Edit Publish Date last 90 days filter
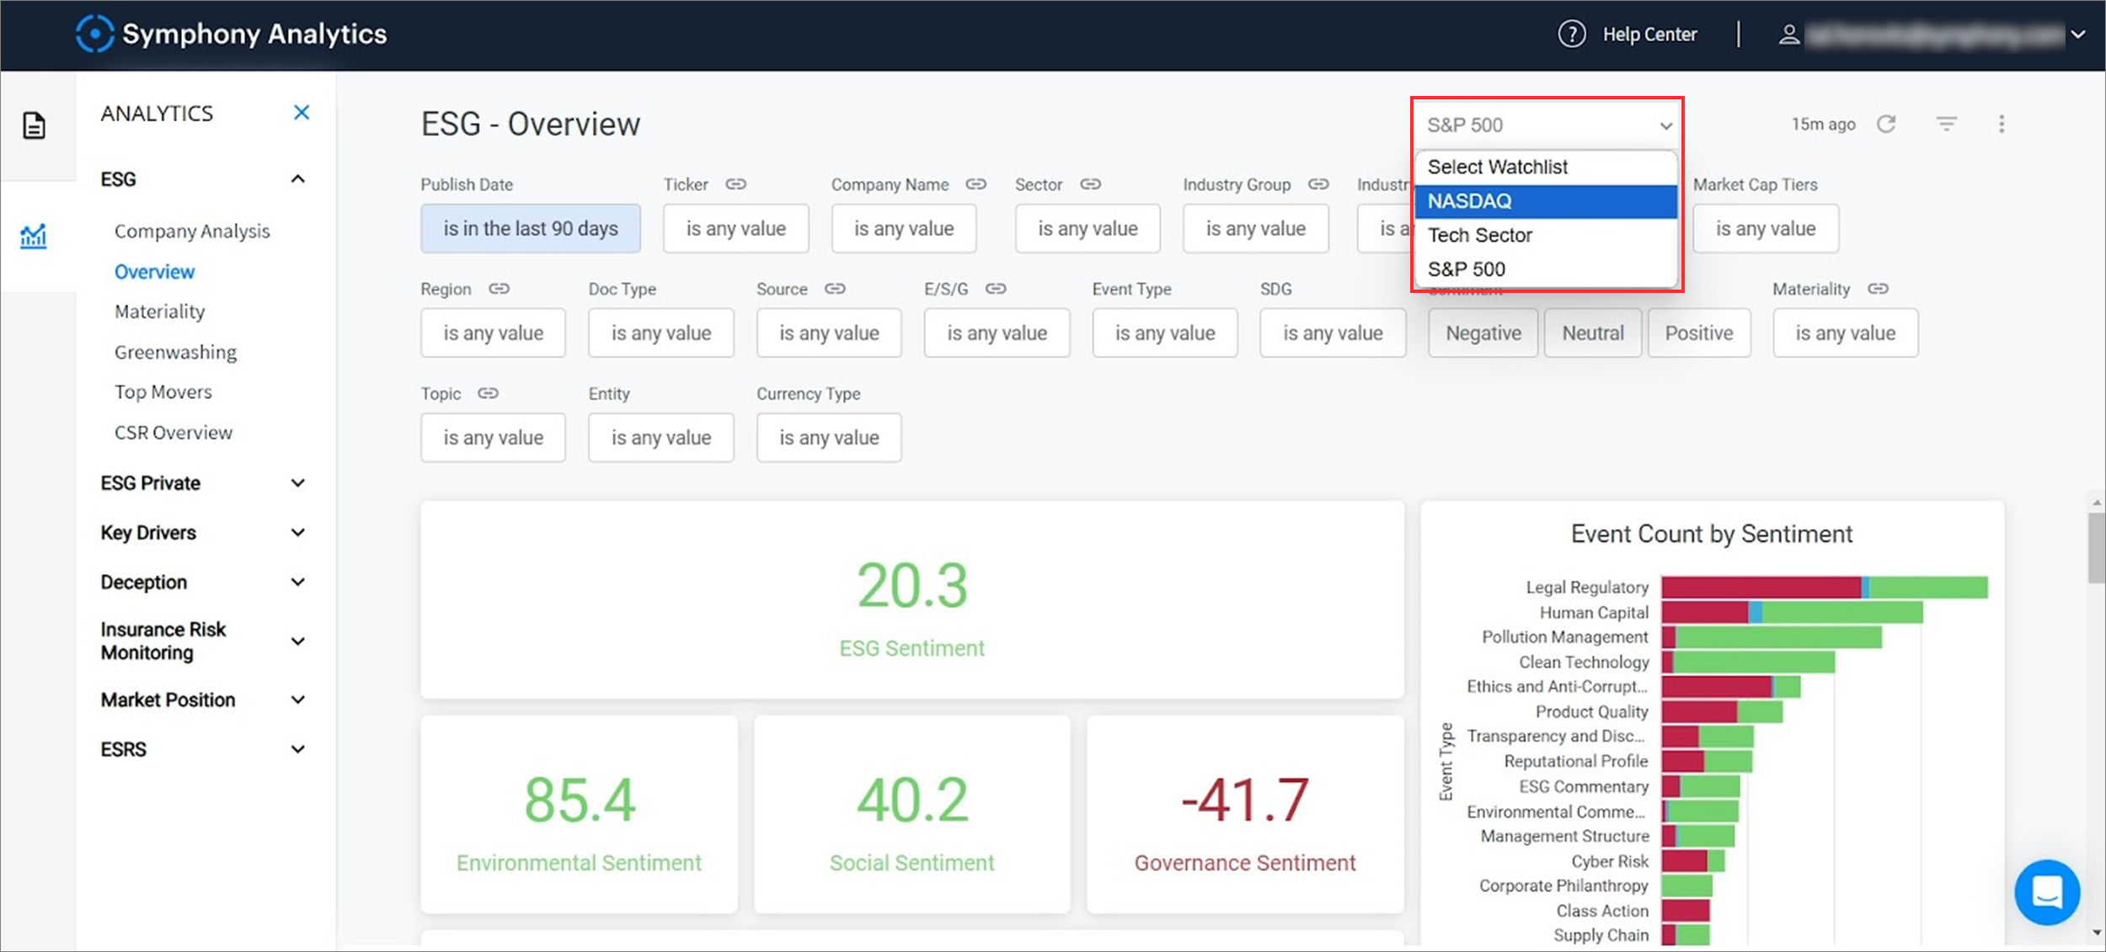The width and height of the screenshot is (2106, 952). tap(531, 228)
